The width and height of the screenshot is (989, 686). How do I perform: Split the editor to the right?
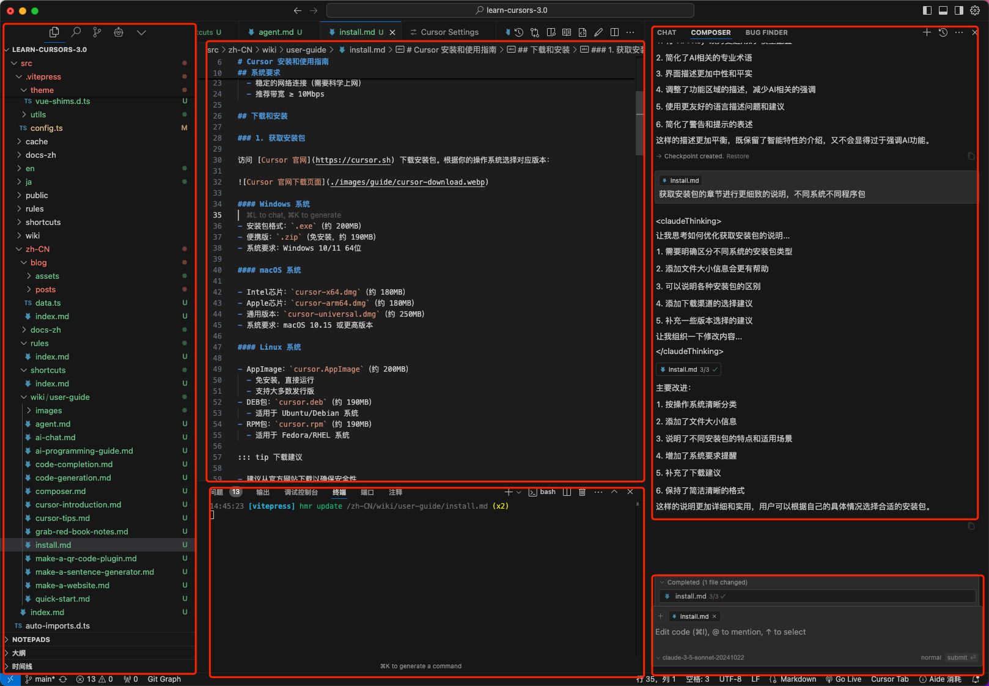[614, 32]
